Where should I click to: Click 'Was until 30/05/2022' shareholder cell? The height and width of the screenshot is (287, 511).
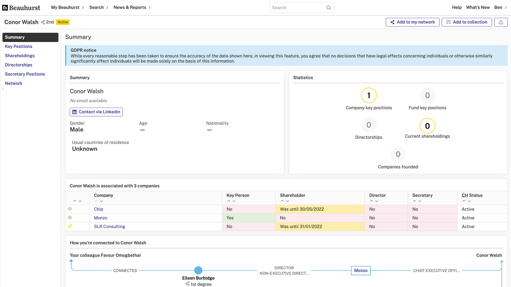pyautogui.click(x=320, y=209)
